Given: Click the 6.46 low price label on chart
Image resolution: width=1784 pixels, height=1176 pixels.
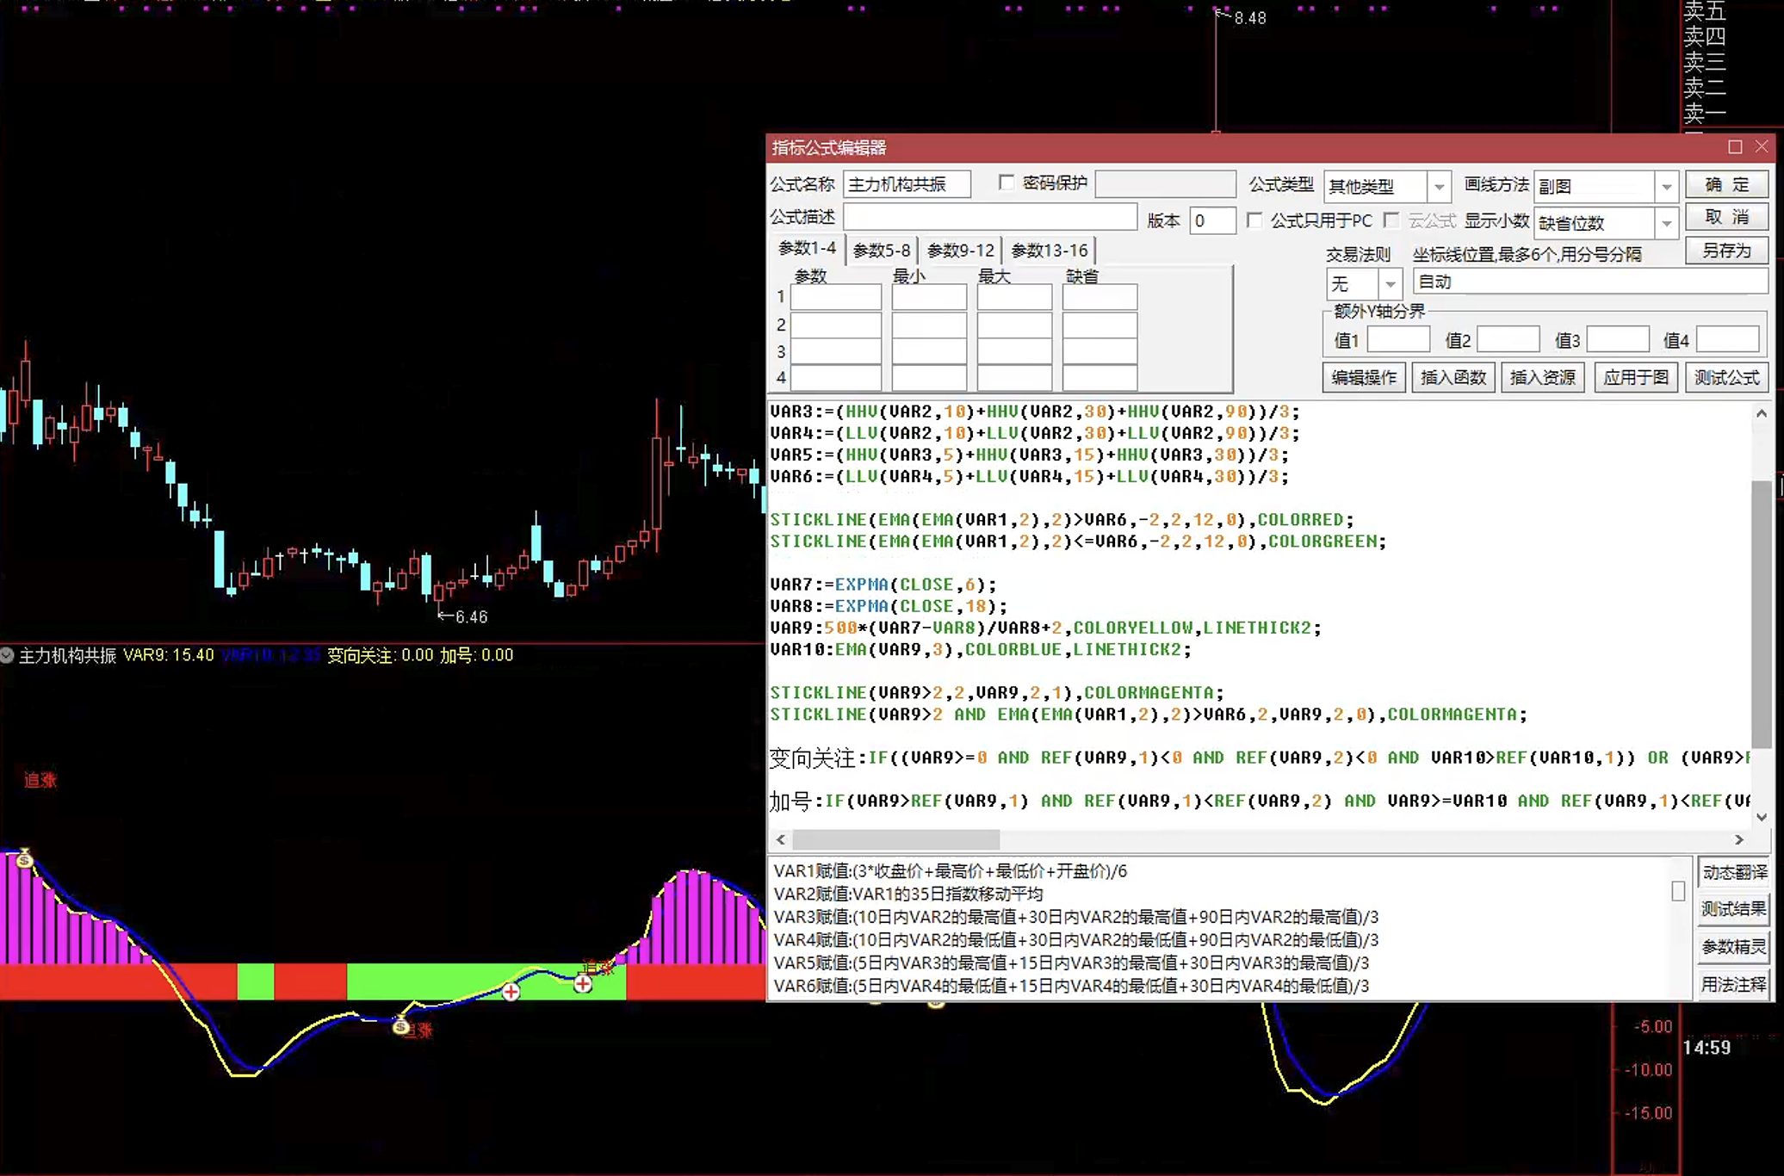Looking at the screenshot, I should coord(471,616).
